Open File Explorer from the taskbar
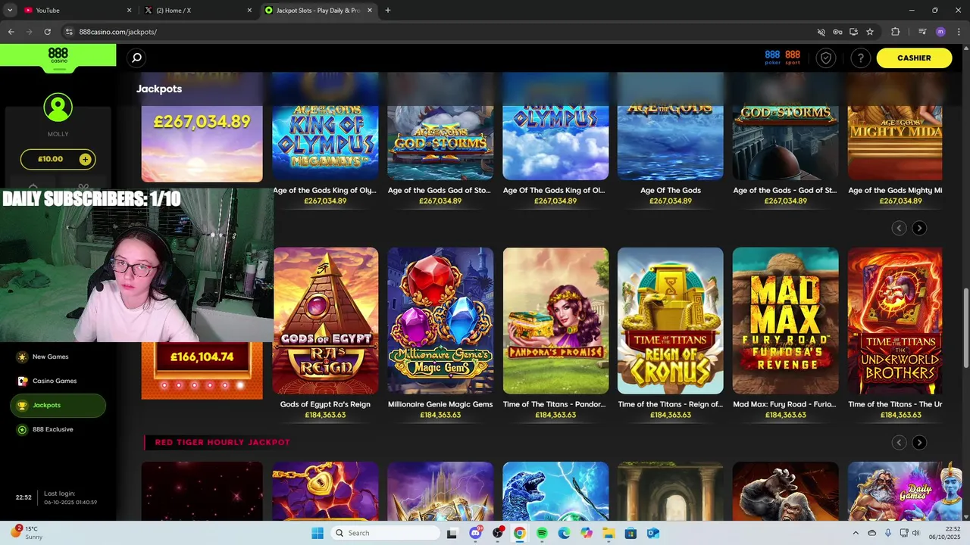This screenshot has width=970, height=545. 609,533
